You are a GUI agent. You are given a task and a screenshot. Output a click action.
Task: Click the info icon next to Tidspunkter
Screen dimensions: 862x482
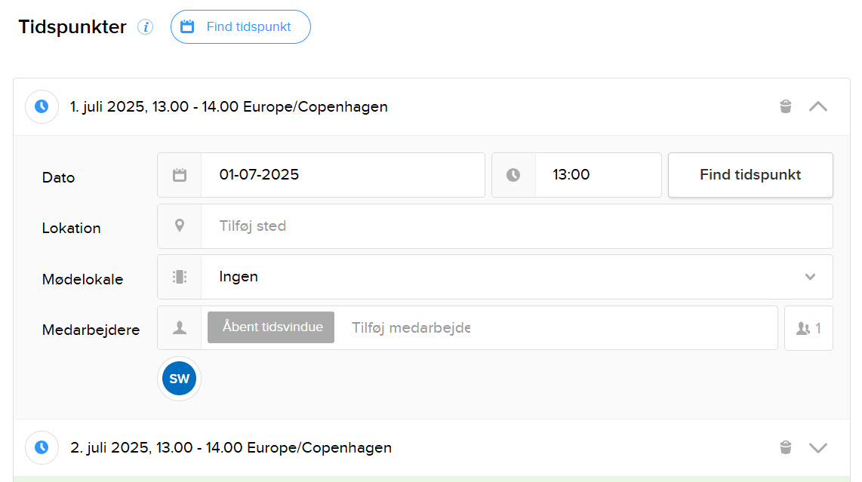145,27
